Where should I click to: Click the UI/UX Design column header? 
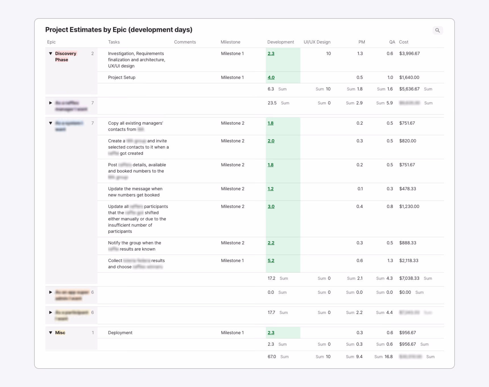(317, 42)
